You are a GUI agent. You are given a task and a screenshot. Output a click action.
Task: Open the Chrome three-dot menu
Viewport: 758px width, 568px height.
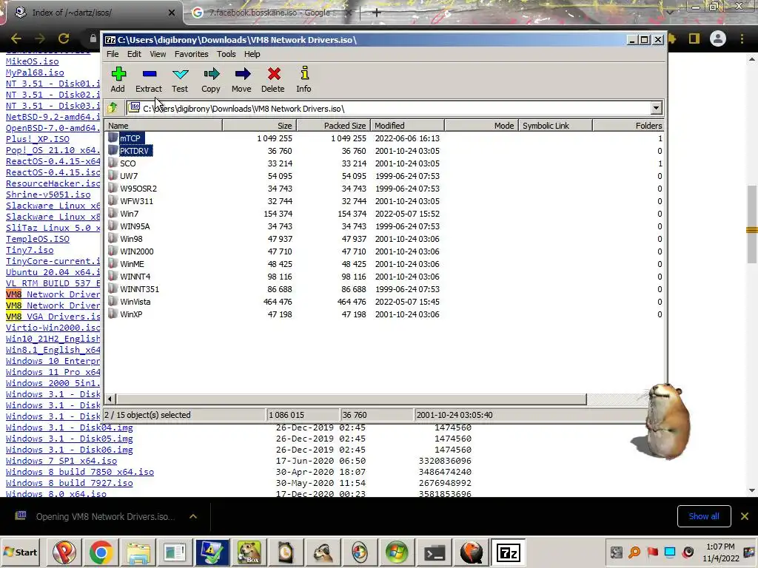[x=742, y=38]
